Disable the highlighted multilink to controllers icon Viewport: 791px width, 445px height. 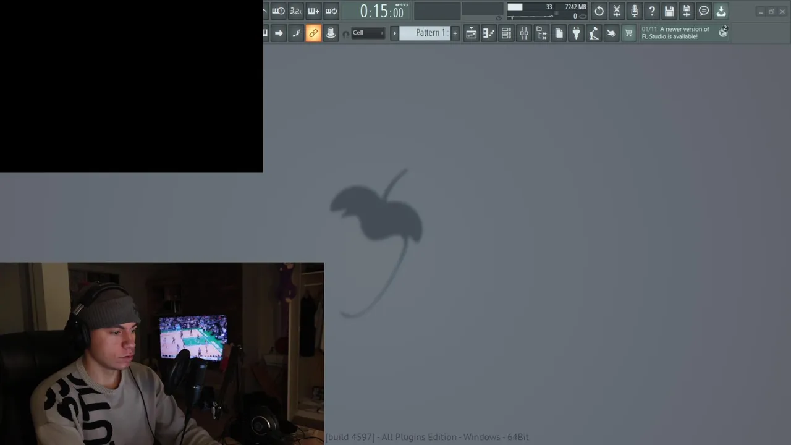(313, 33)
